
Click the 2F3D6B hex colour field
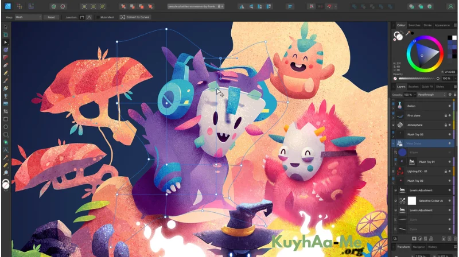point(450,72)
